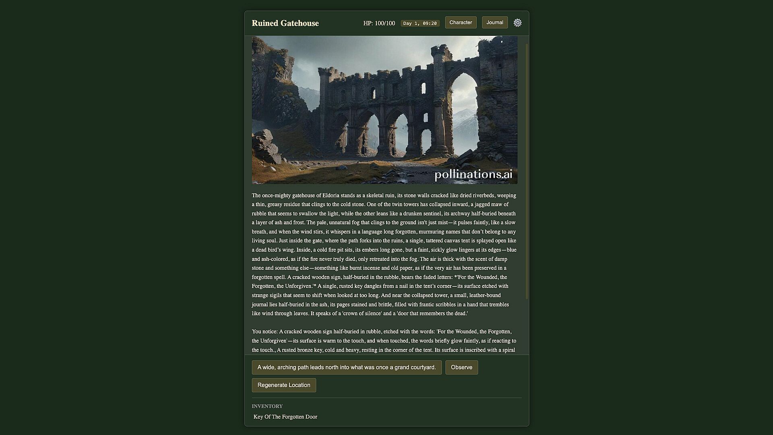This screenshot has height=435, width=773.
Task: Click the pollinations.ai watermark
Action: pyautogui.click(x=473, y=174)
